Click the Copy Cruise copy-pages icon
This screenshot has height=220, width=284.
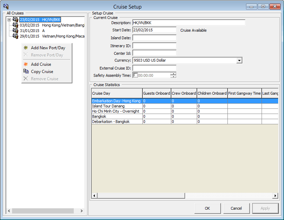pyautogui.click(x=26, y=71)
